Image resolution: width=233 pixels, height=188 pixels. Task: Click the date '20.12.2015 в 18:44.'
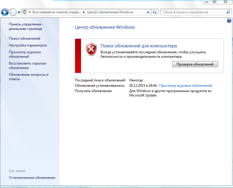point(143,86)
